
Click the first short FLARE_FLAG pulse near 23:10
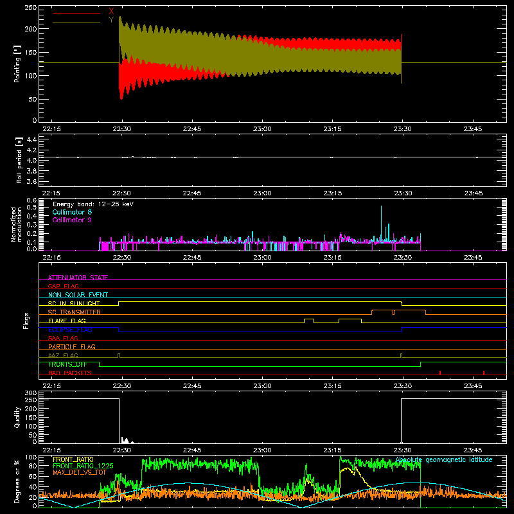coord(309,319)
